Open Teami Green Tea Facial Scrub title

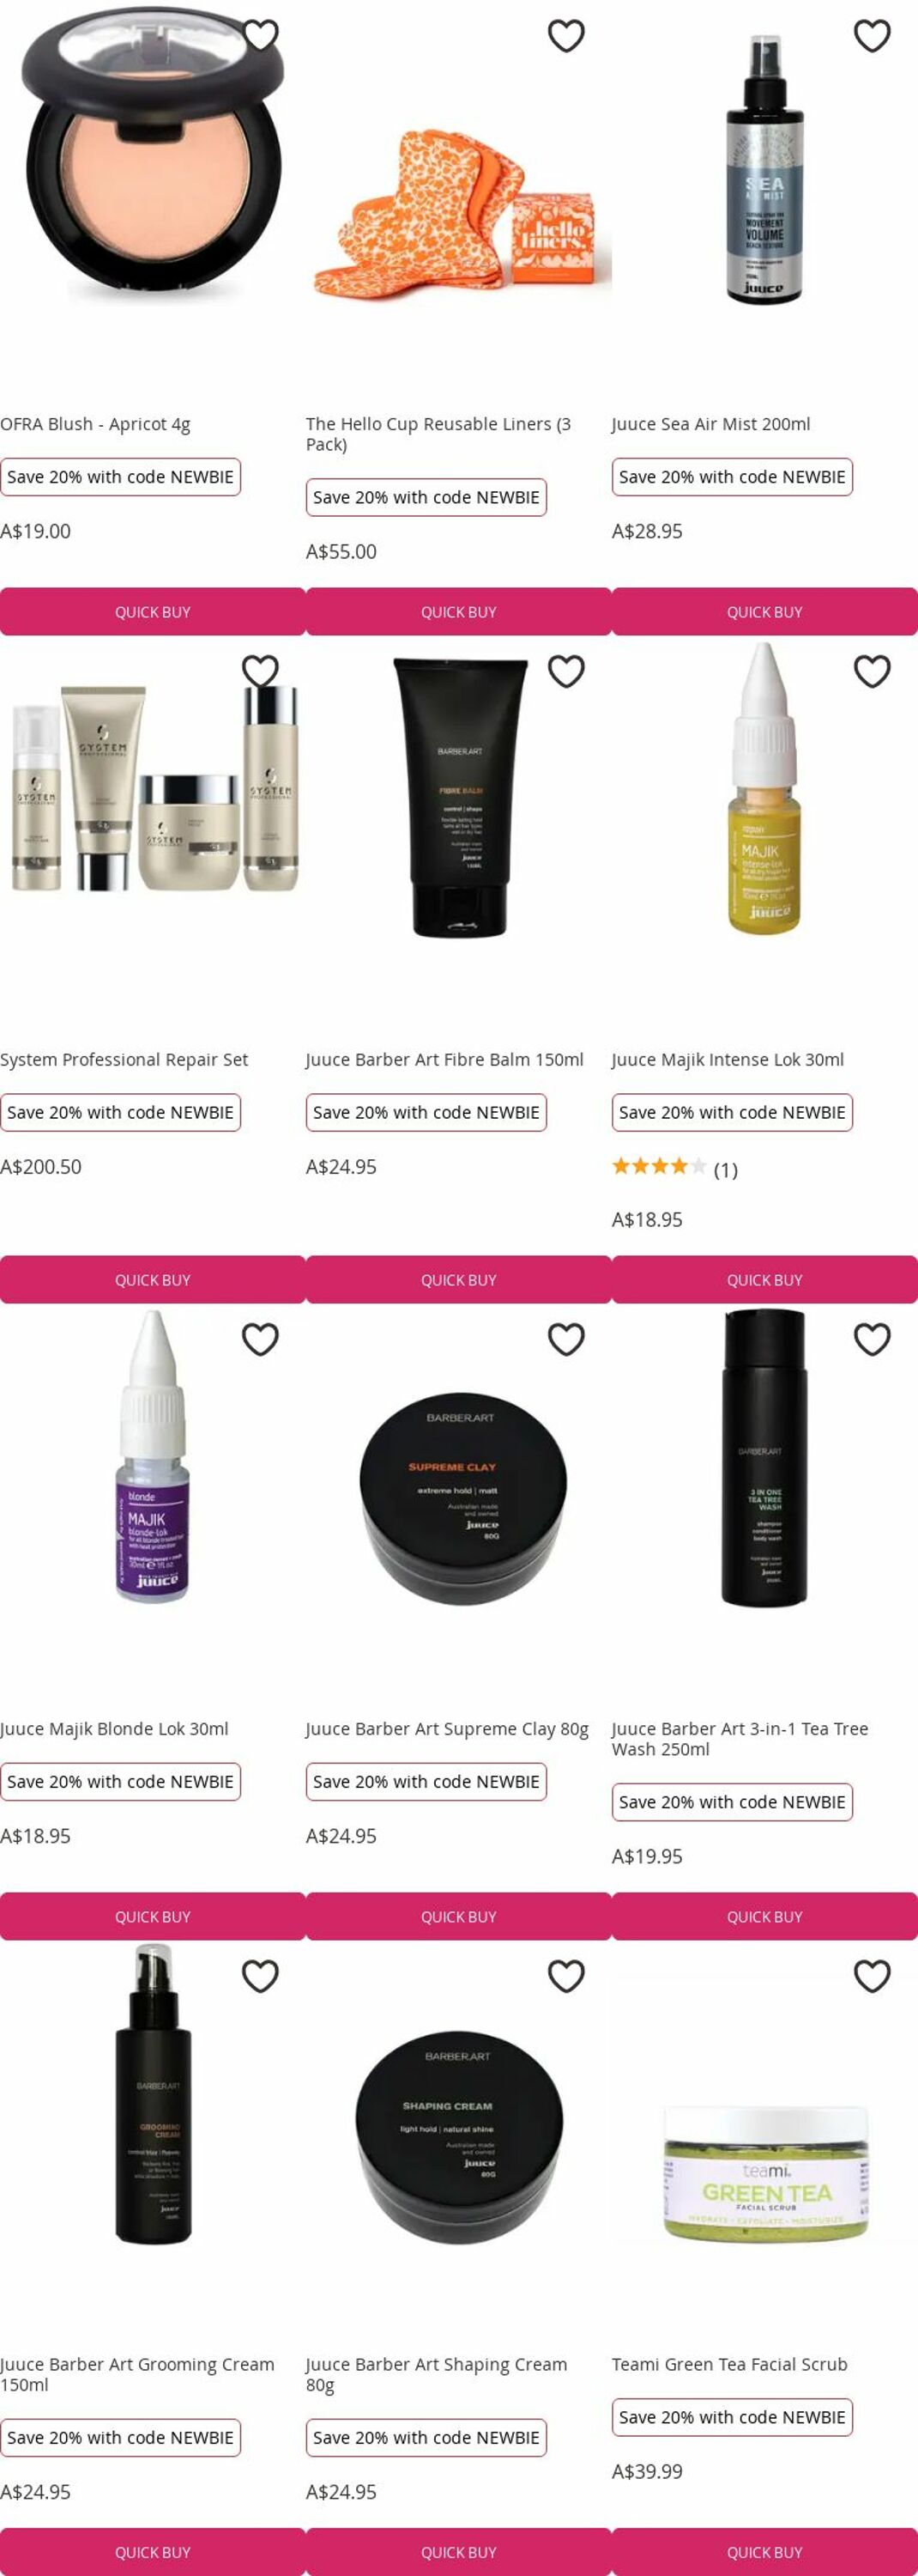point(729,2365)
